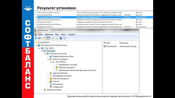
Task: Click the Сеансы sessions icon
Action: (51, 81)
